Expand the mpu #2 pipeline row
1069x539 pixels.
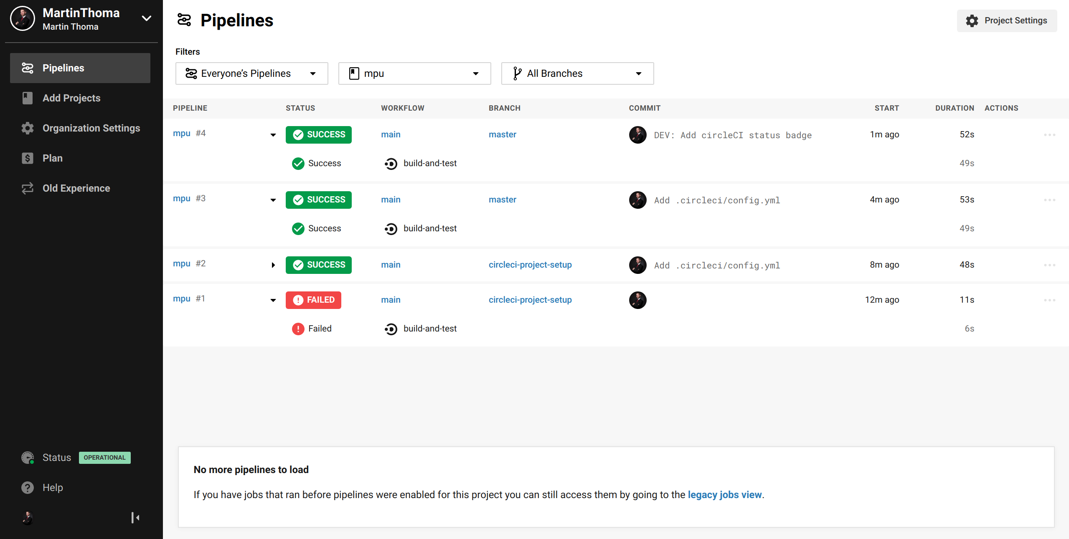click(273, 265)
